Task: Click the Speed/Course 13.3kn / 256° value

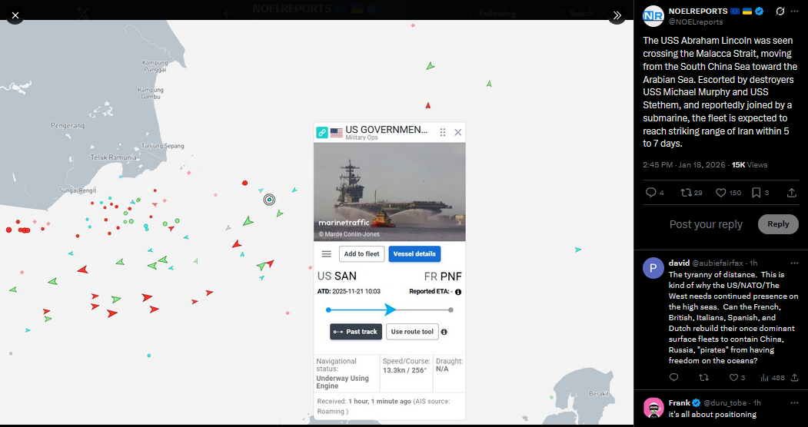Action: click(x=404, y=370)
